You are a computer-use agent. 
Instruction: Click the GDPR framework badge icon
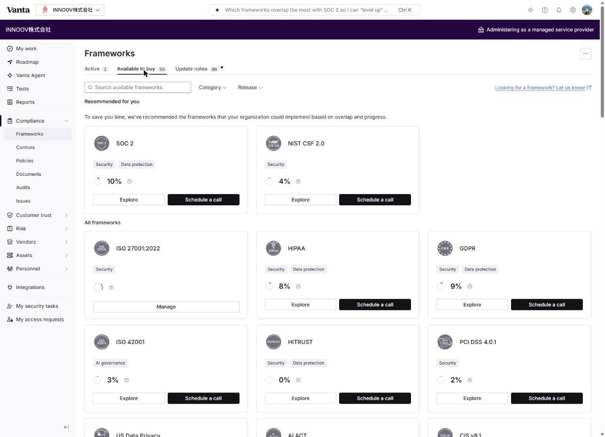tap(445, 248)
